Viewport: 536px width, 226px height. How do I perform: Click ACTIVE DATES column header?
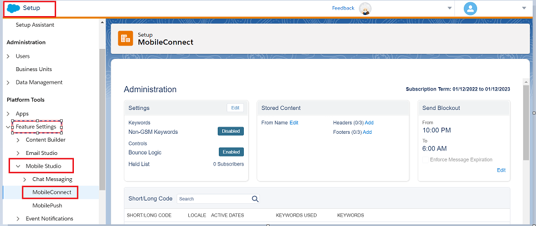pos(228,215)
